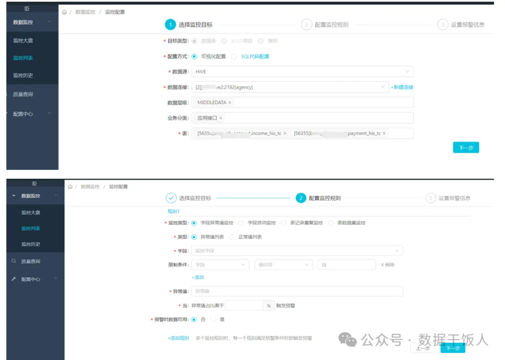Screen dimensions: 505x360
Task: Open 监控历史 in the upper sidebar
Action: [23, 75]
